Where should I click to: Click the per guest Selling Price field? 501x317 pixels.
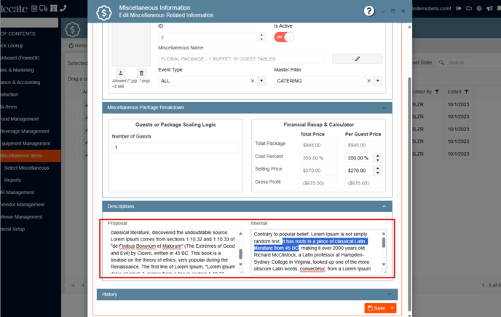pos(360,171)
